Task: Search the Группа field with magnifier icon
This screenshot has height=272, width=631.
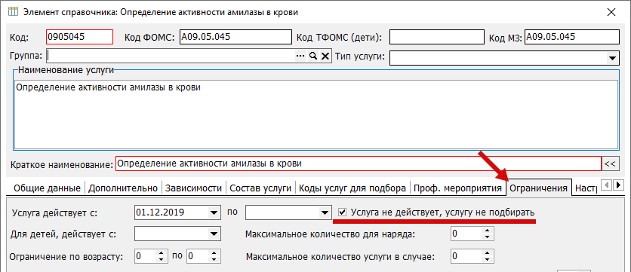Action: (x=312, y=57)
